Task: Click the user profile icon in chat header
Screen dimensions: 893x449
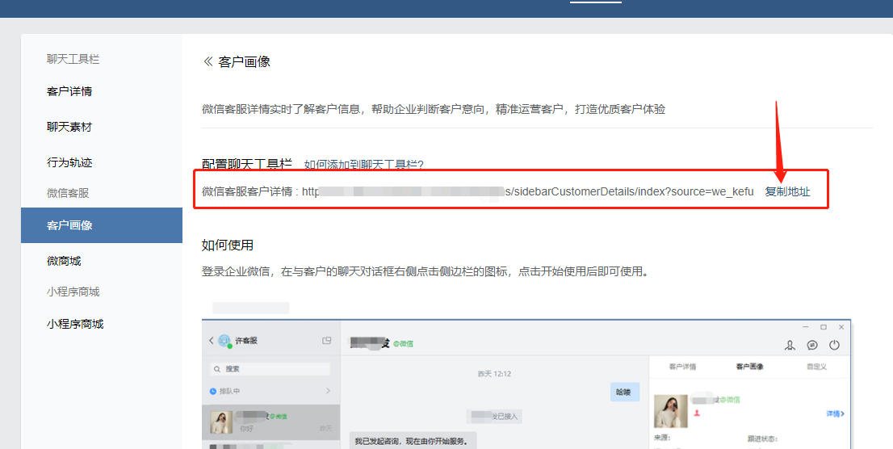Action: (790, 345)
